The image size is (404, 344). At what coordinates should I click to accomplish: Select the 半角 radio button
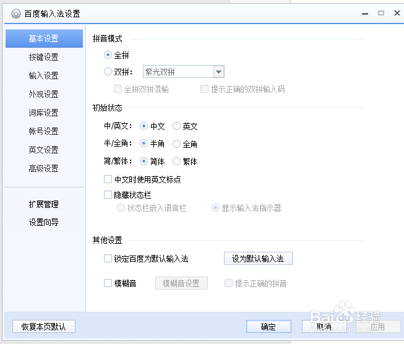[x=144, y=144]
